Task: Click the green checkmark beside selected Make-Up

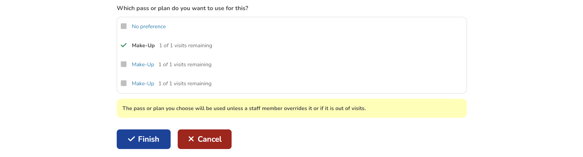Action: click(123, 45)
